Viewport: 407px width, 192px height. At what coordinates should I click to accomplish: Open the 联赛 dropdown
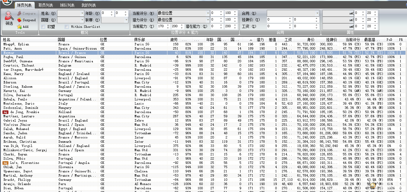click(x=115, y=20)
